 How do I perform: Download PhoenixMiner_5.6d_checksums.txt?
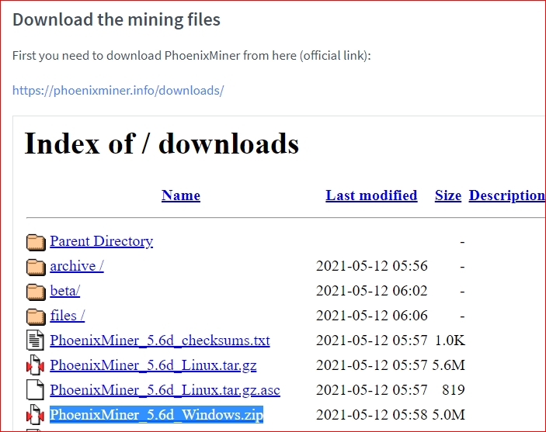160,340
